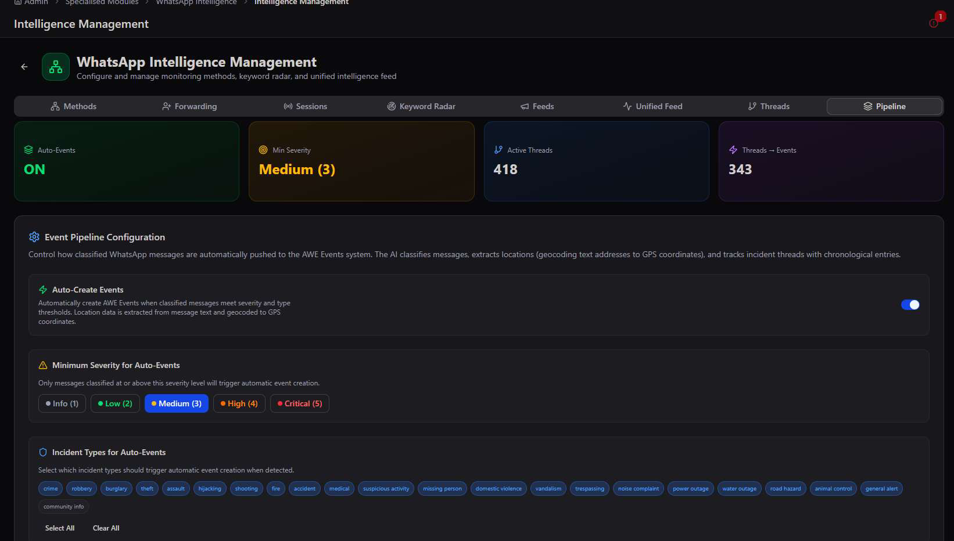
Task: Click the Threads to Events lightning icon
Action: pos(733,150)
